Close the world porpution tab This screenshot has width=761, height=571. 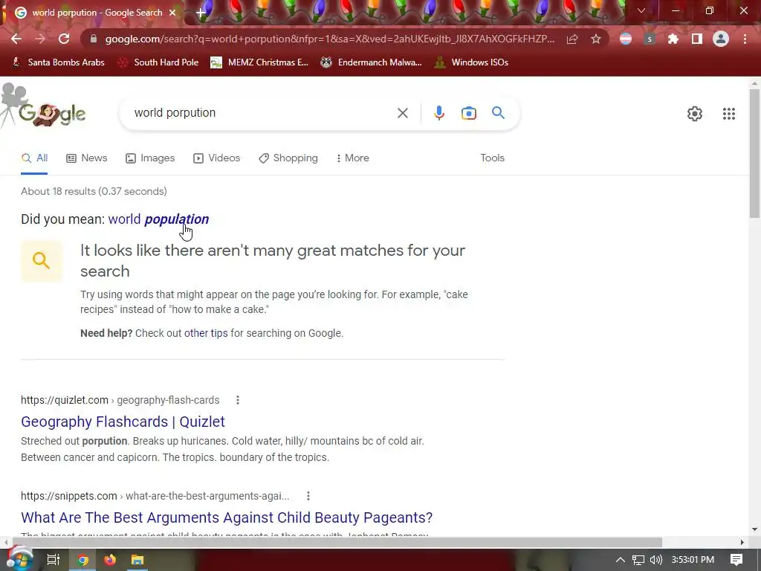pyautogui.click(x=172, y=13)
